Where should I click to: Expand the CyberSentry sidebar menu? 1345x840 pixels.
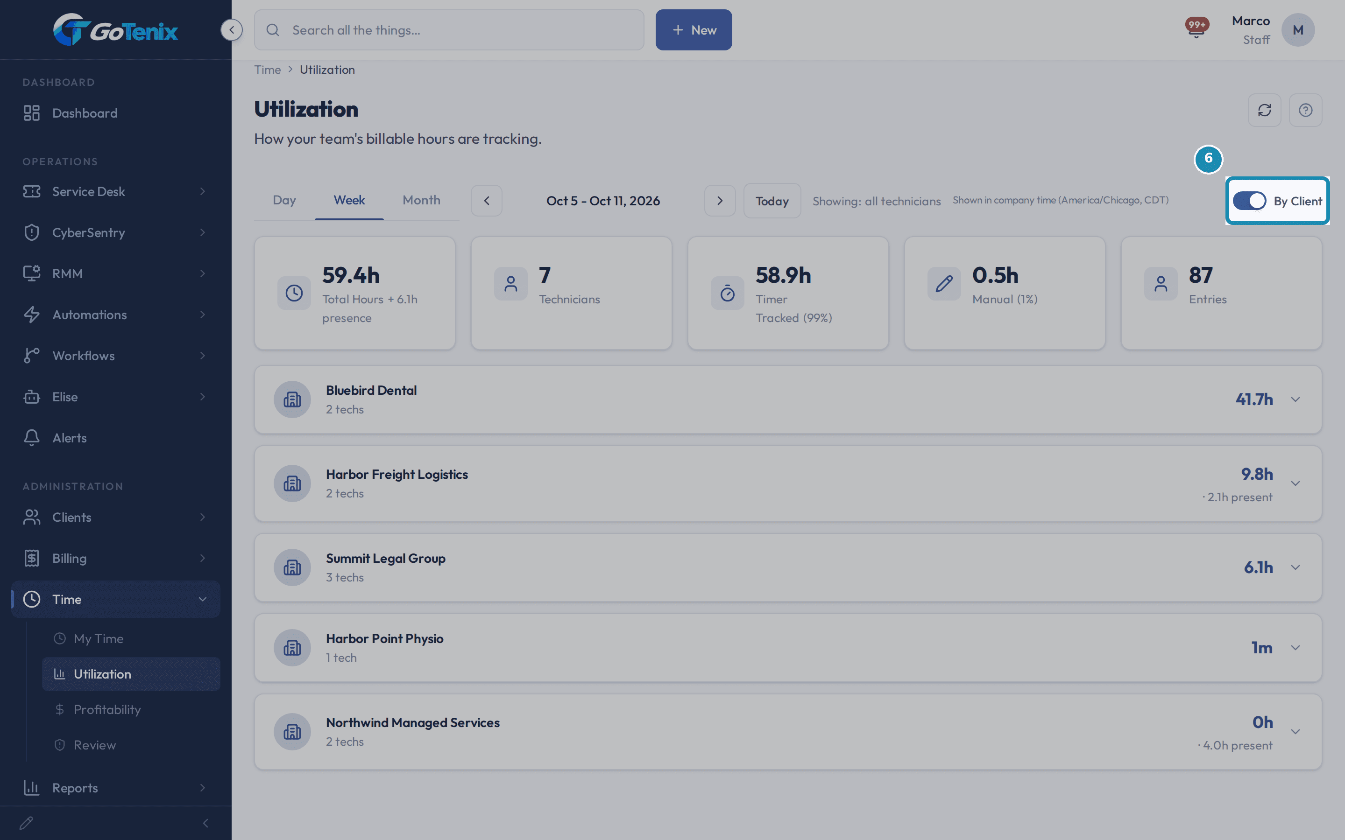point(116,232)
